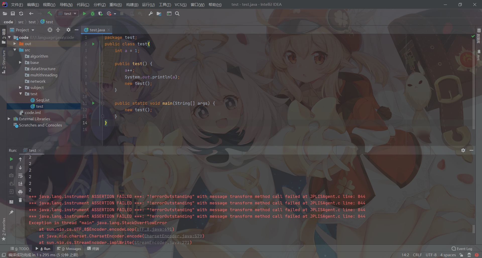This screenshot has width=482, height=258.
Task: Hide the Project panel minus icon
Action: click(x=77, y=30)
